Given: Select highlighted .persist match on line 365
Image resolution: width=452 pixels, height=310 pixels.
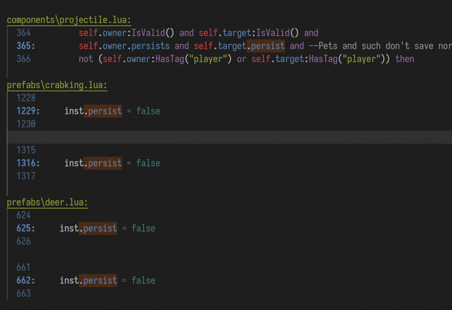Looking at the screenshot, I should pyautogui.click(x=266, y=46).
